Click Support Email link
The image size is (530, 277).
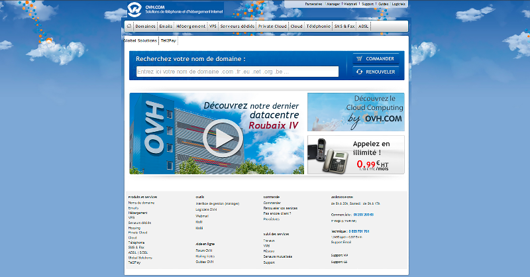(x=341, y=242)
